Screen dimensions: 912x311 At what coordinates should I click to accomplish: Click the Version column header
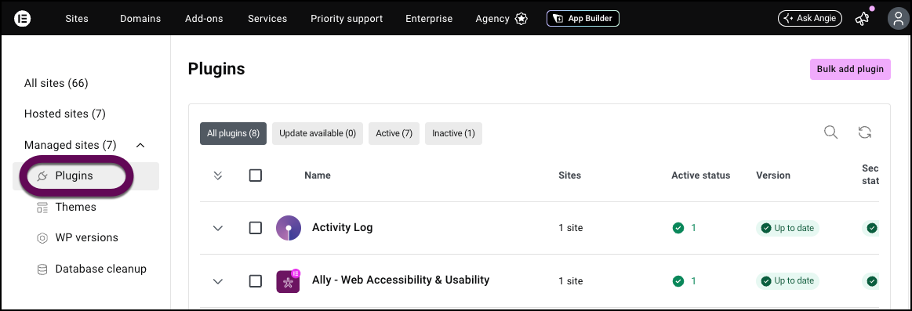click(773, 175)
